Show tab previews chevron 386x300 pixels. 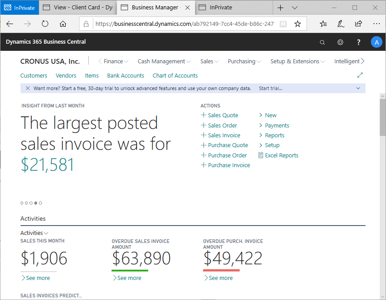click(x=295, y=8)
